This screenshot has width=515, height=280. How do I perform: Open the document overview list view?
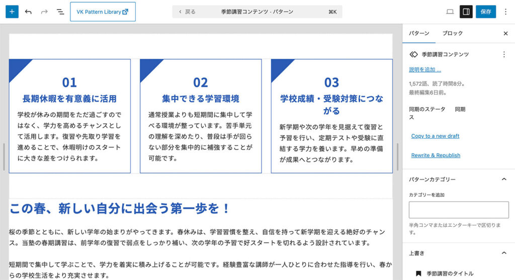[x=60, y=12]
